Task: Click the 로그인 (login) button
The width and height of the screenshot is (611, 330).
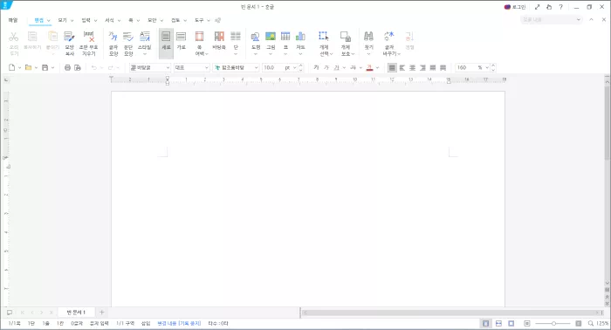Action: tap(515, 7)
